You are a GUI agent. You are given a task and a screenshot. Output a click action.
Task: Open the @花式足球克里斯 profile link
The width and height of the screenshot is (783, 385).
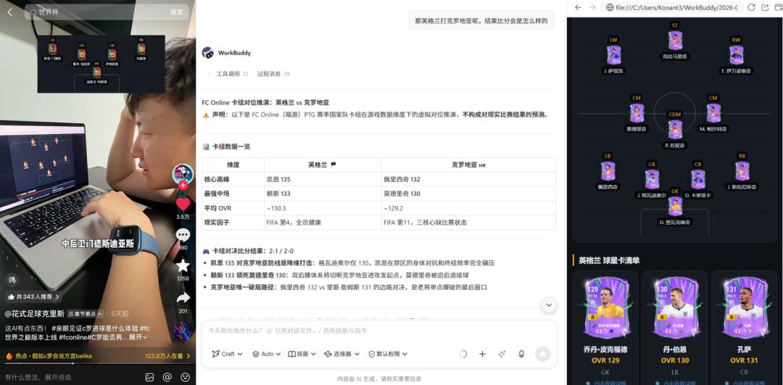coord(35,314)
